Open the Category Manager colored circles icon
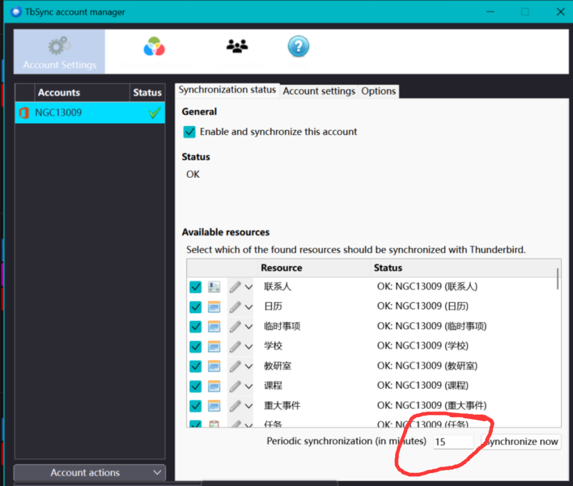 pyautogui.click(x=154, y=46)
